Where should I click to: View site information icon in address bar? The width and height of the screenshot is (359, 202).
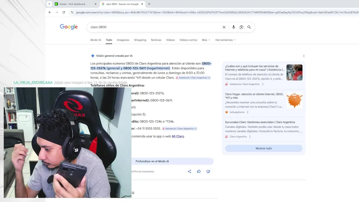(72, 12)
